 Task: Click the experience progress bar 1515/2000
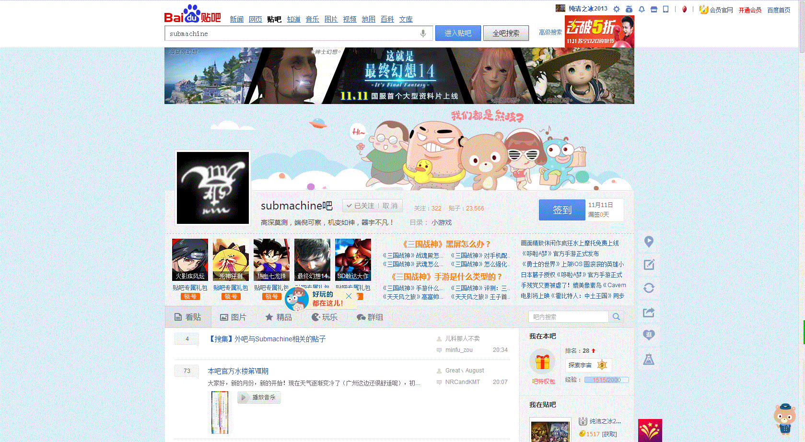tap(607, 380)
